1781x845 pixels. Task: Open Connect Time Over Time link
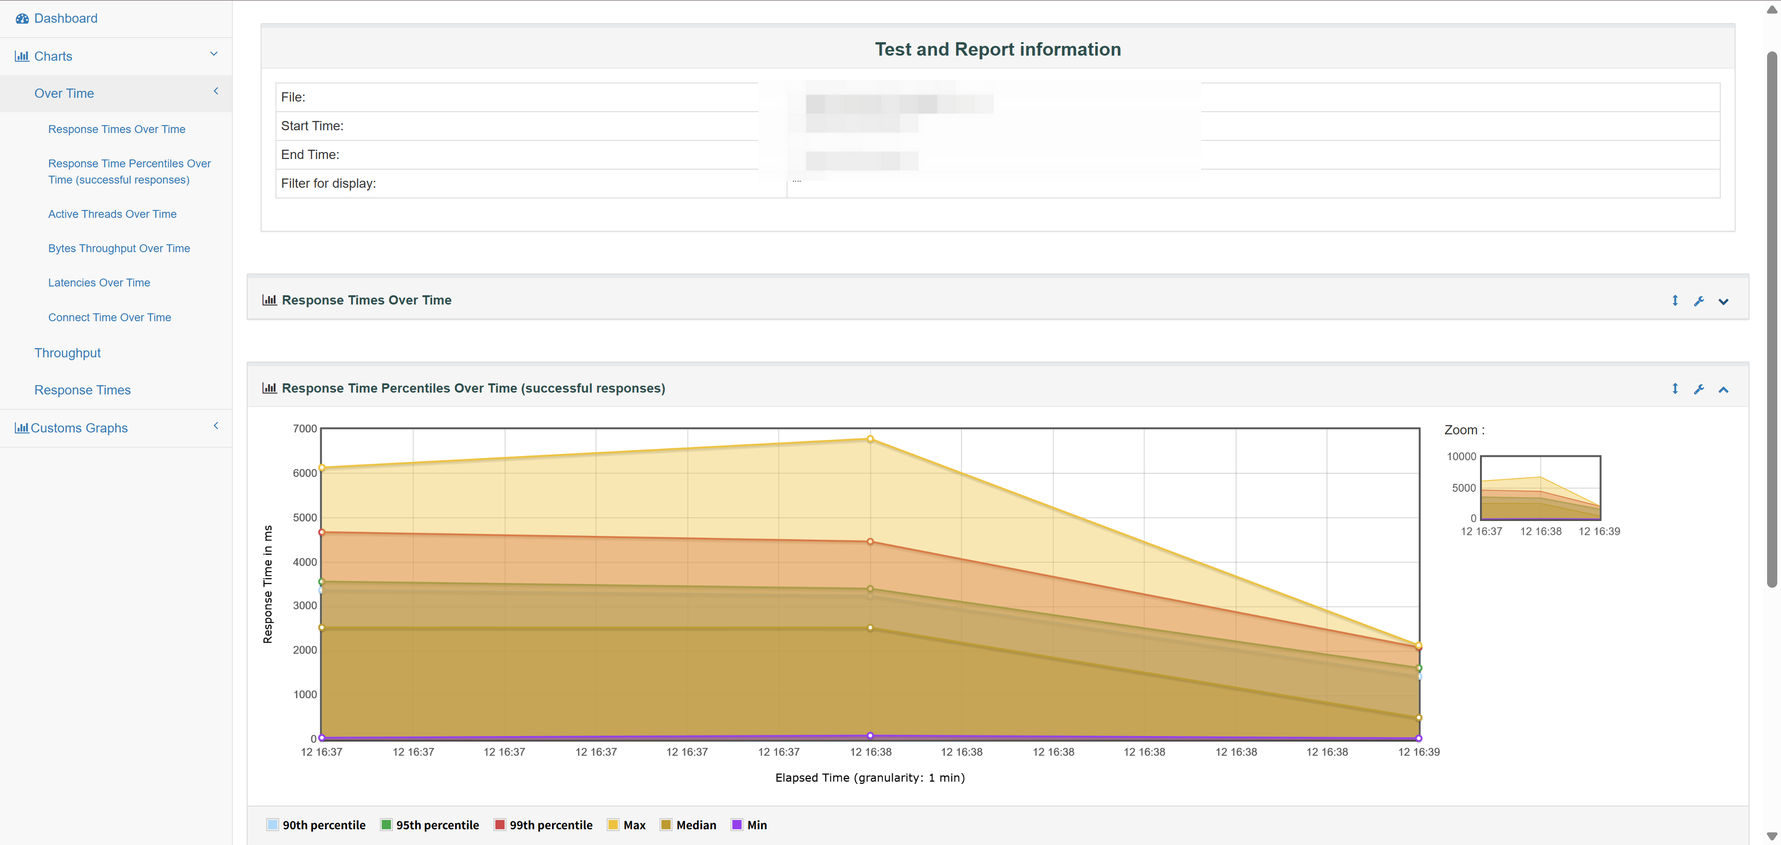pyautogui.click(x=109, y=317)
